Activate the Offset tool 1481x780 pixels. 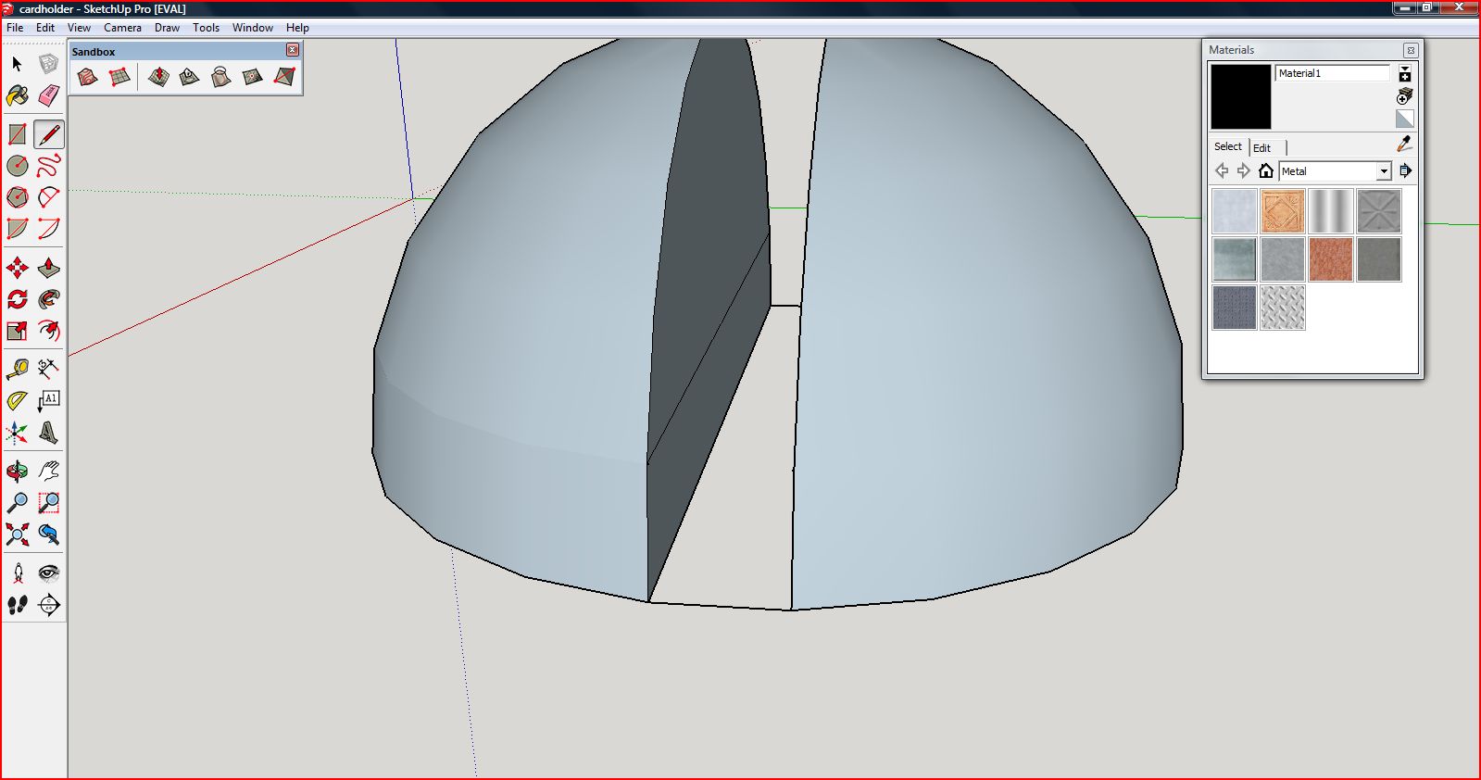coord(48,331)
